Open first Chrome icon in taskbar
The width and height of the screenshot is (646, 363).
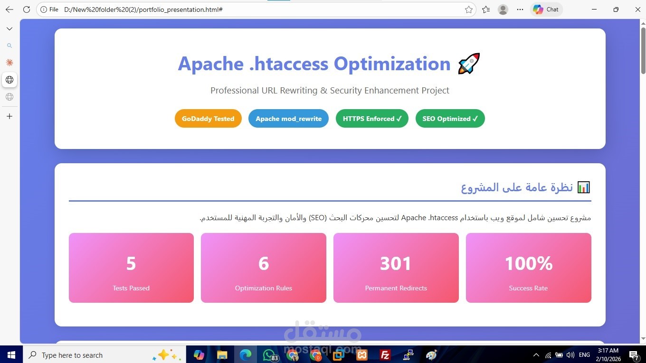(x=293, y=354)
